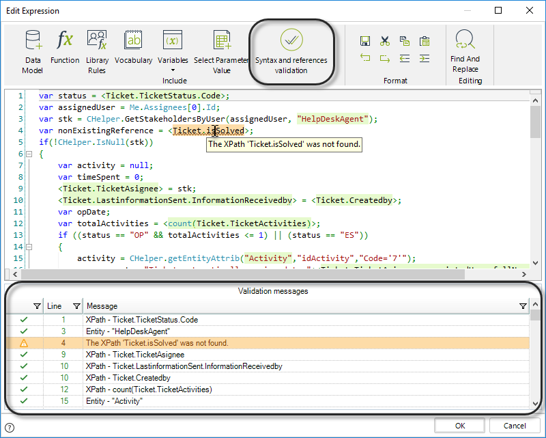Viewport: 546px width, 438px height.
Task: Click the code editor horizontal scrollbar thumb
Action: click(x=243, y=275)
